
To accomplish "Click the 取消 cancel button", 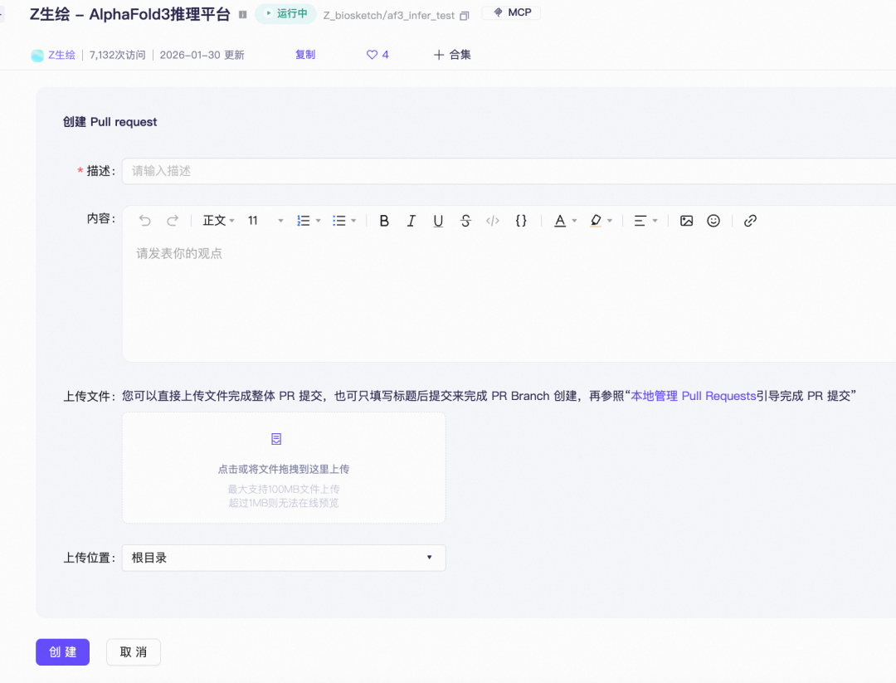I will [133, 652].
